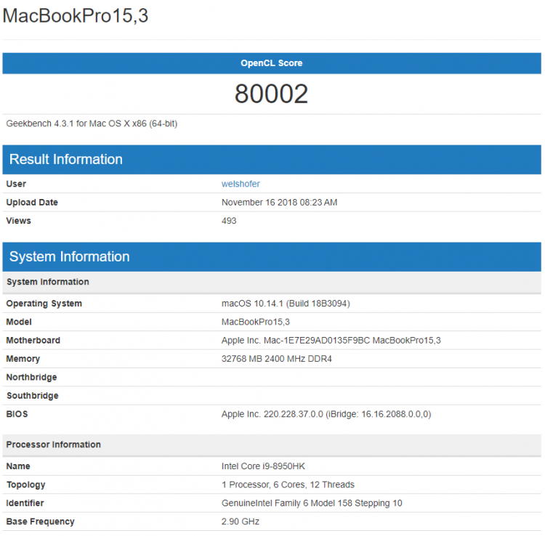Viewport: 545px width, 536px height.
Task: Select Intel Core i9-8950HK value
Action: tap(263, 466)
